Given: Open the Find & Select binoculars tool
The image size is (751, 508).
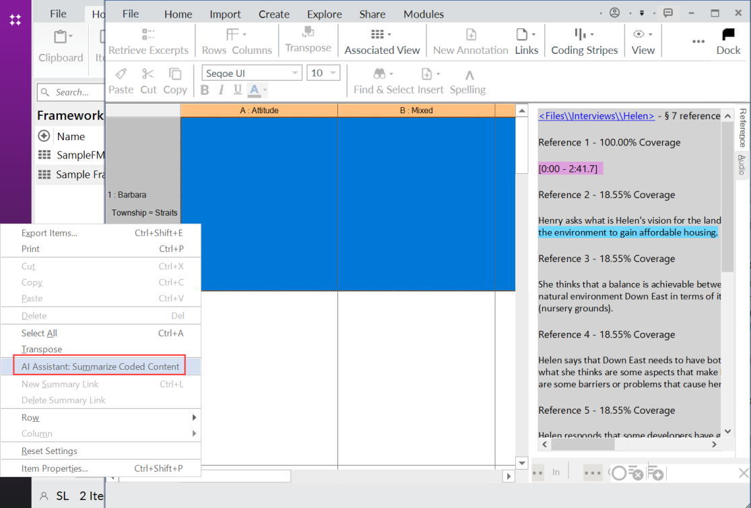Looking at the screenshot, I should [380, 74].
